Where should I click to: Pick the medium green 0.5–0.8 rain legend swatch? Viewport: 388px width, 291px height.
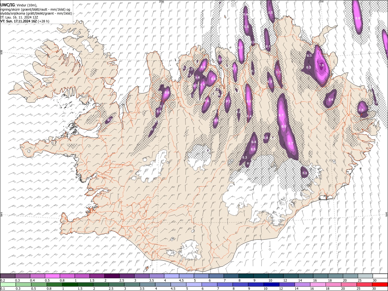coord(39,284)
